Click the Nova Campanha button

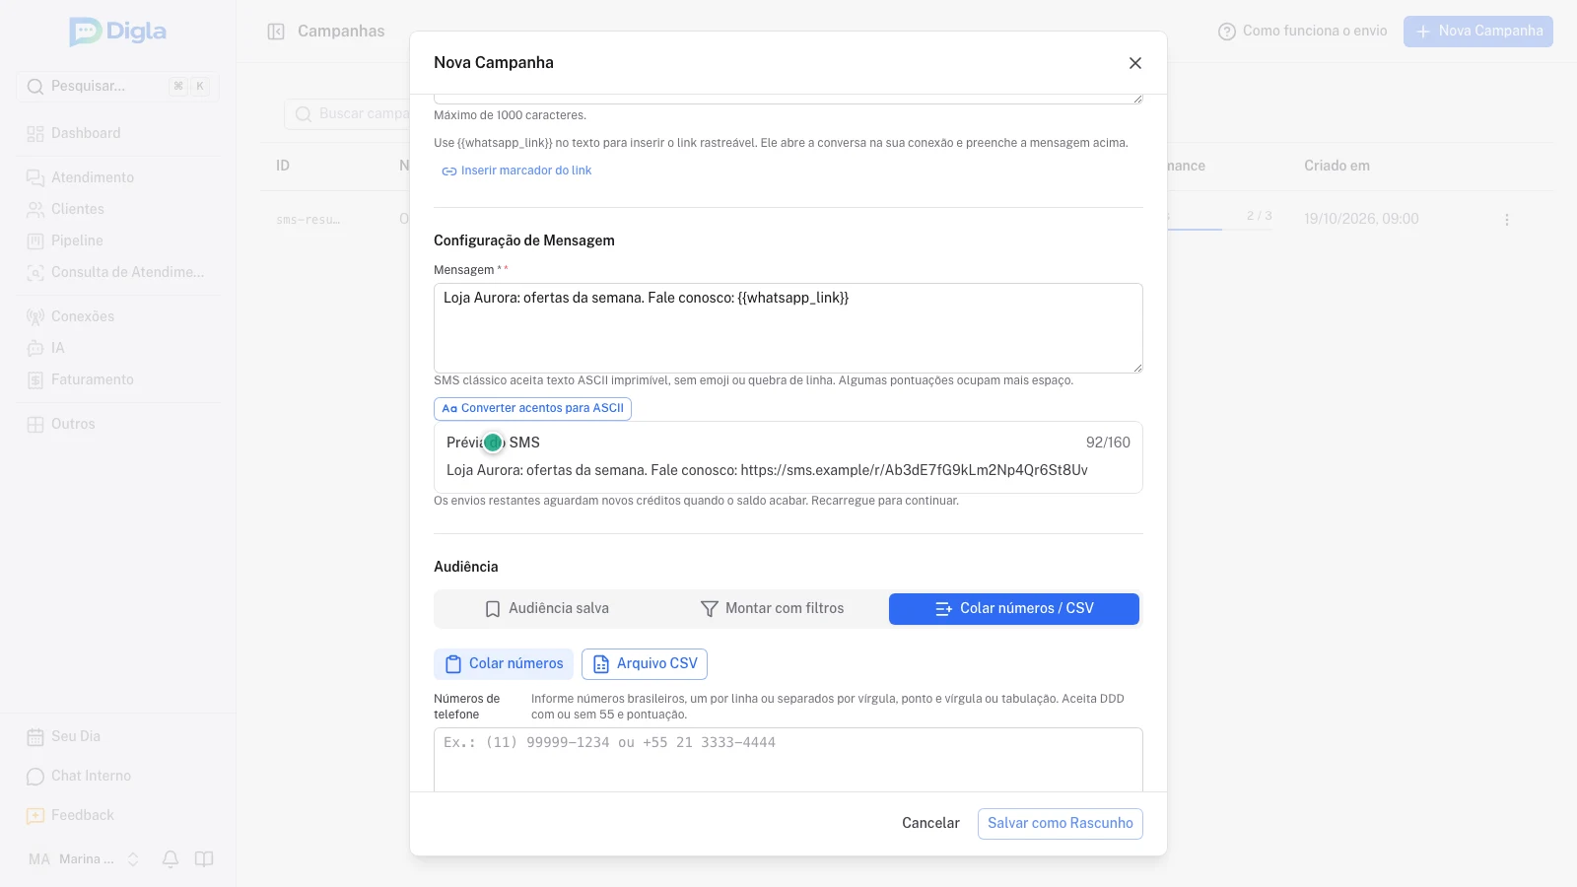1478,32
